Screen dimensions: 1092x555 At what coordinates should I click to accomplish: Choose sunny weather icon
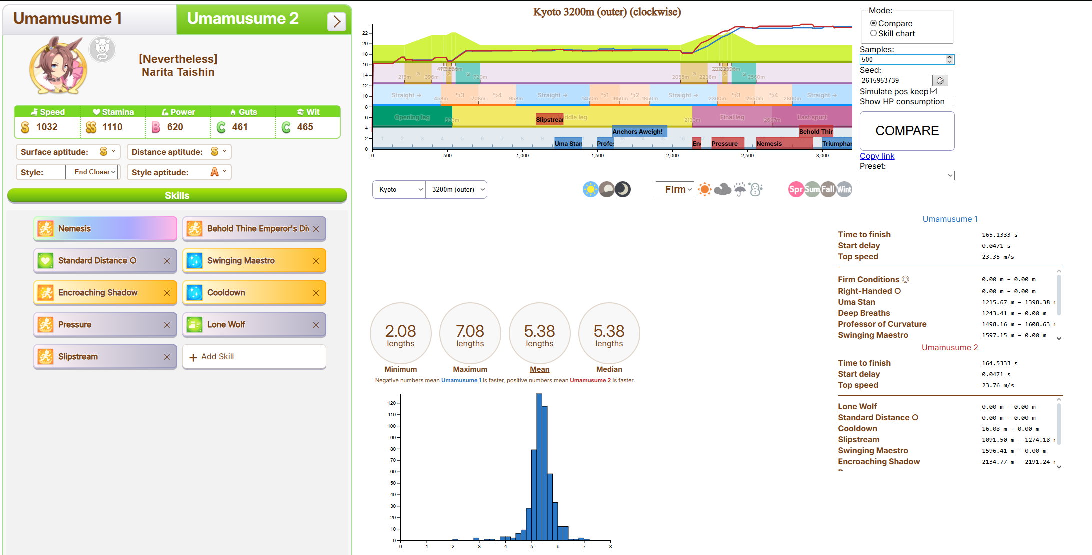coord(705,189)
